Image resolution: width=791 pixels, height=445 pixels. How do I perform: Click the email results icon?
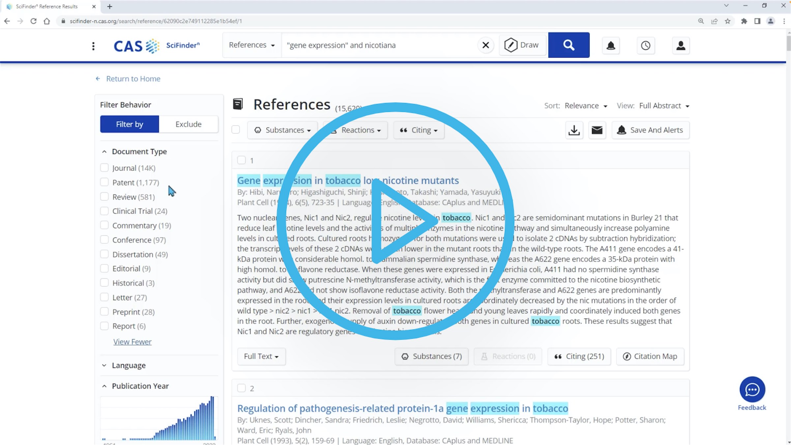point(597,130)
